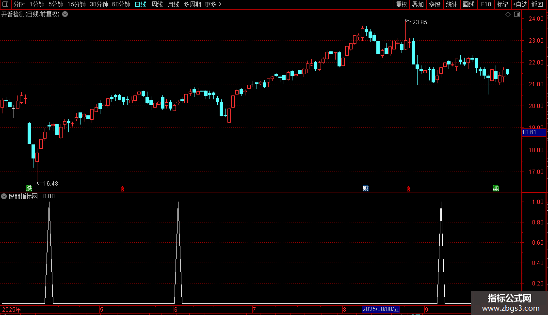Viewport: 548px width, 315px height.
Task: Click the green 减 event marker
Action: (x=496, y=188)
